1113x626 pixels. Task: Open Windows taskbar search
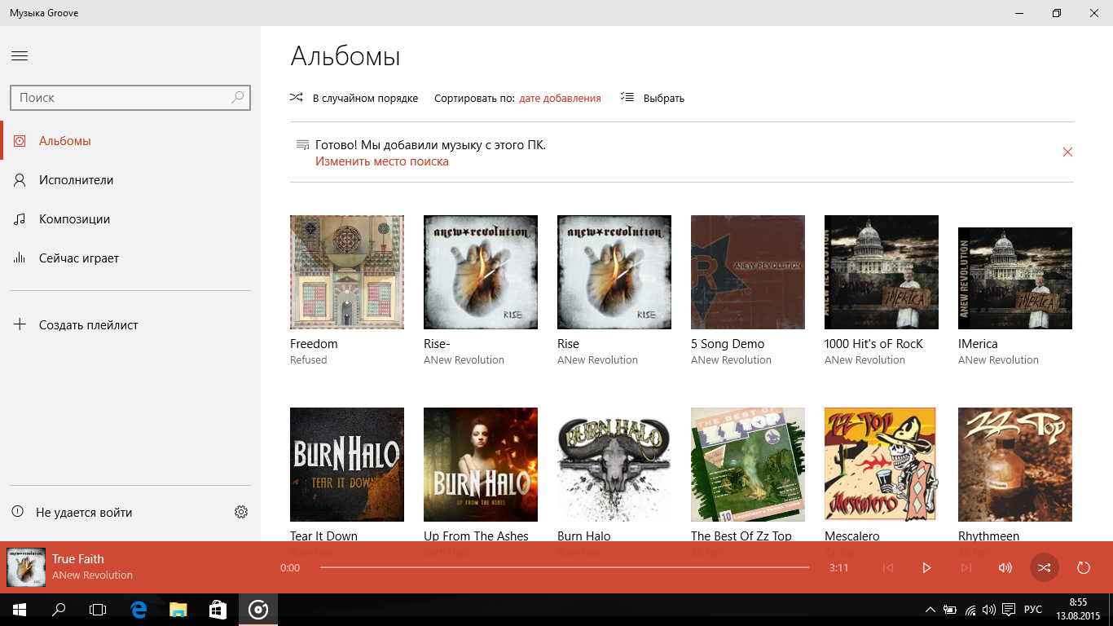pyautogui.click(x=59, y=610)
